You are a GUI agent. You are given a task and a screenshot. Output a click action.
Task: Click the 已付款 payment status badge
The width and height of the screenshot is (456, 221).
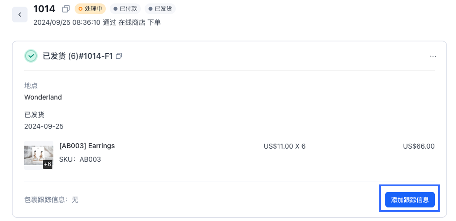(125, 9)
